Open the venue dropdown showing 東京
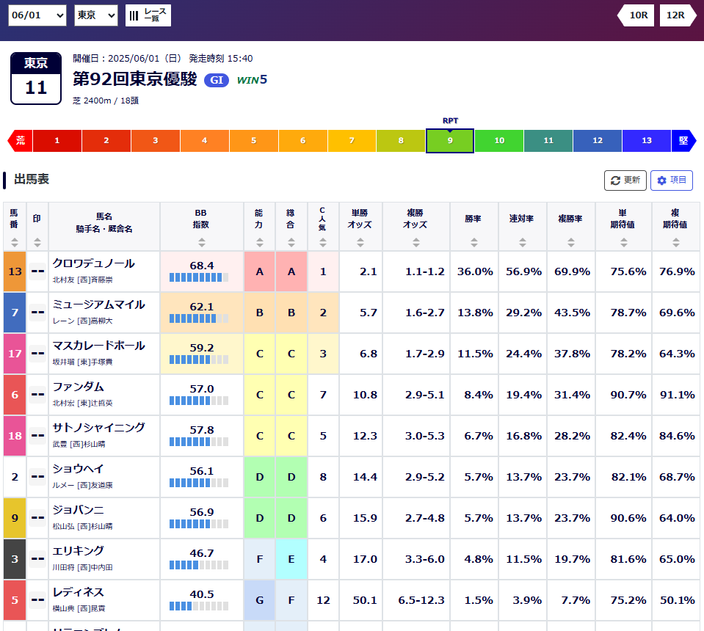Viewport: 704px width, 631px height. pos(96,15)
